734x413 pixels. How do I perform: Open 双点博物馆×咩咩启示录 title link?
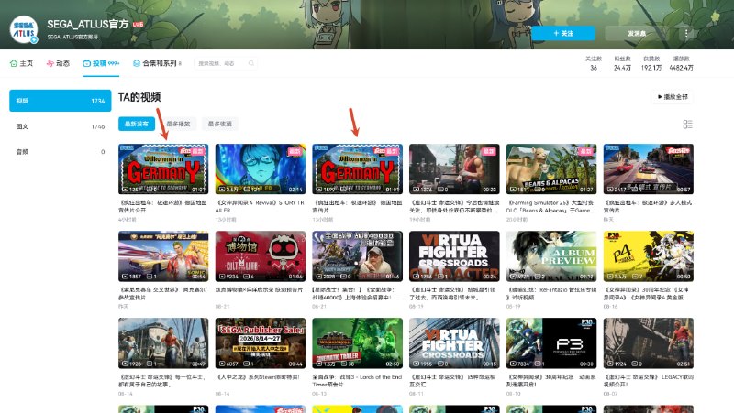click(x=259, y=289)
